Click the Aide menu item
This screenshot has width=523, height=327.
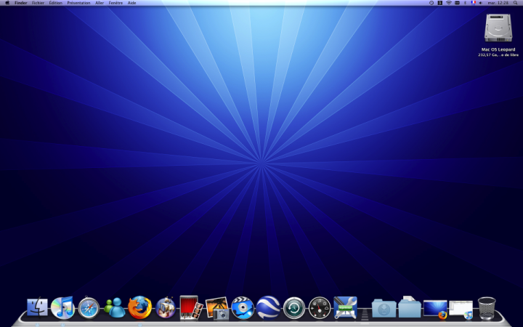coord(131,3)
